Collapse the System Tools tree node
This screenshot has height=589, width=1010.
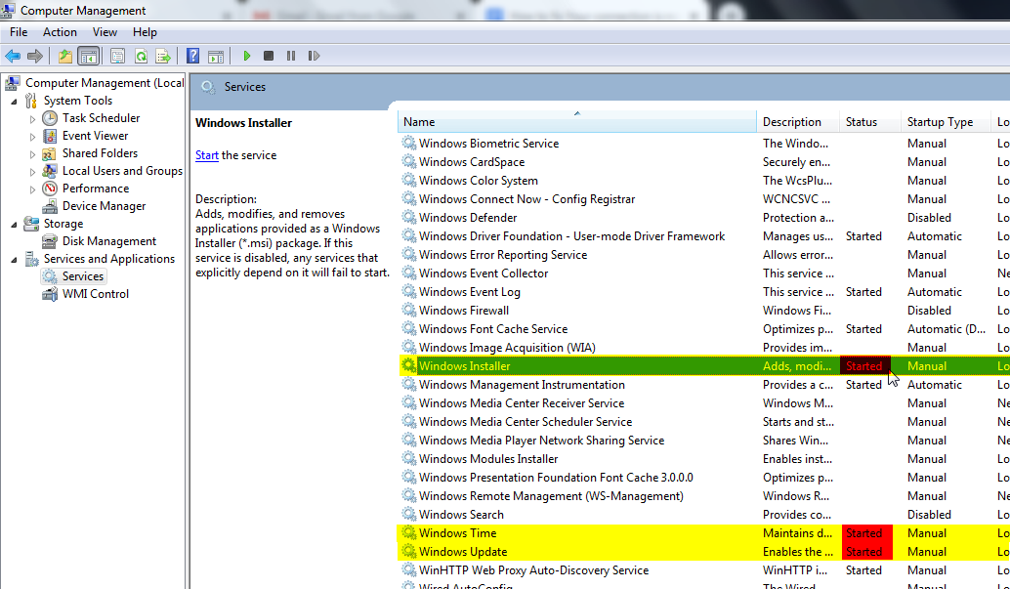[15, 102]
